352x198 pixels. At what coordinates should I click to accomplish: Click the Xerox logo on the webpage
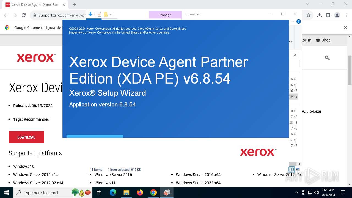[36, 58]
